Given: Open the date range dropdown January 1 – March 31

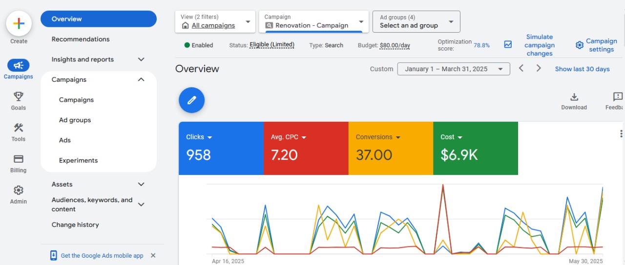Looking at the screenshot, I should coord(453,69).
